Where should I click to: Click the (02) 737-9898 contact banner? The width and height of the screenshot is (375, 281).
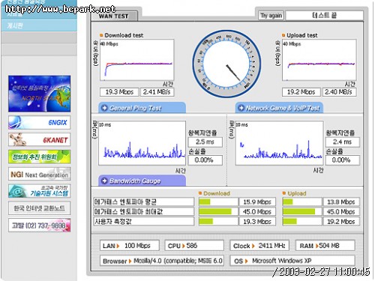coord(40,226)
